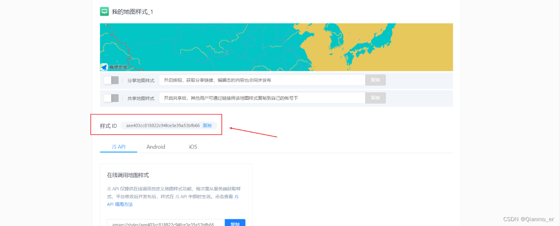Switch to the iOS tab
Viewport: 560px width, 226px height.
point(193,147)
